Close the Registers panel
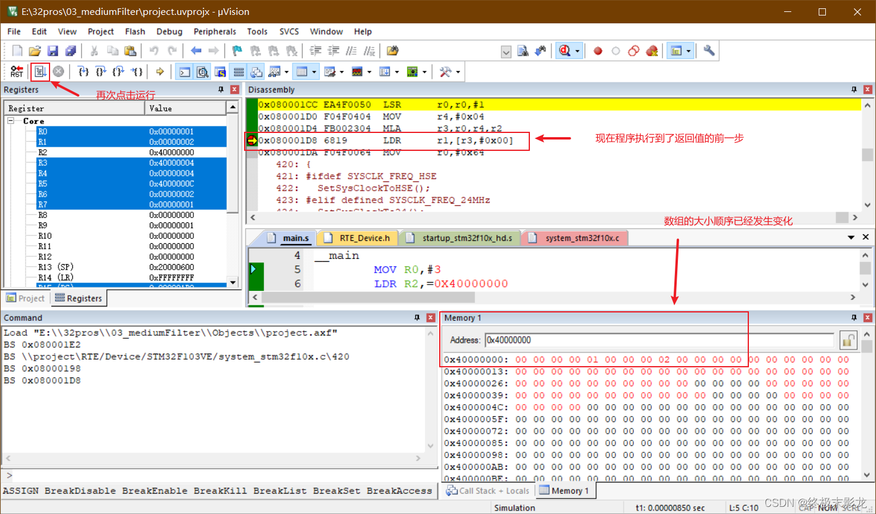The height and width of the screenshot is (514, 876). [x=235, y=89]
